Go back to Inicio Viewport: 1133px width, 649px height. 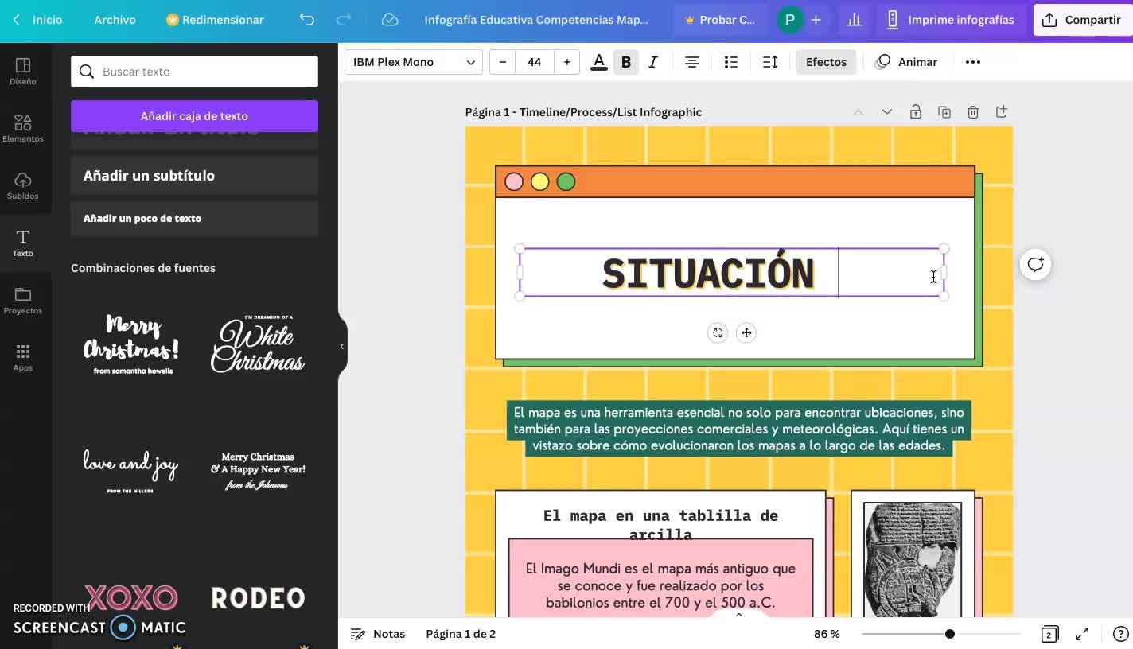38,20
